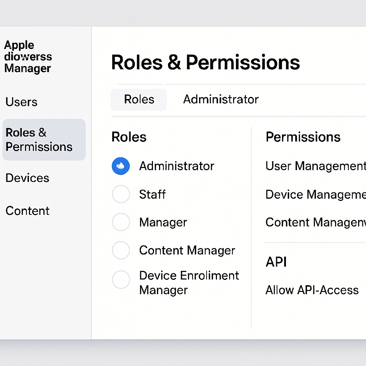Select the Staff role radio button
The width and height of the screenshot is (366, 366).
point(121,194)
